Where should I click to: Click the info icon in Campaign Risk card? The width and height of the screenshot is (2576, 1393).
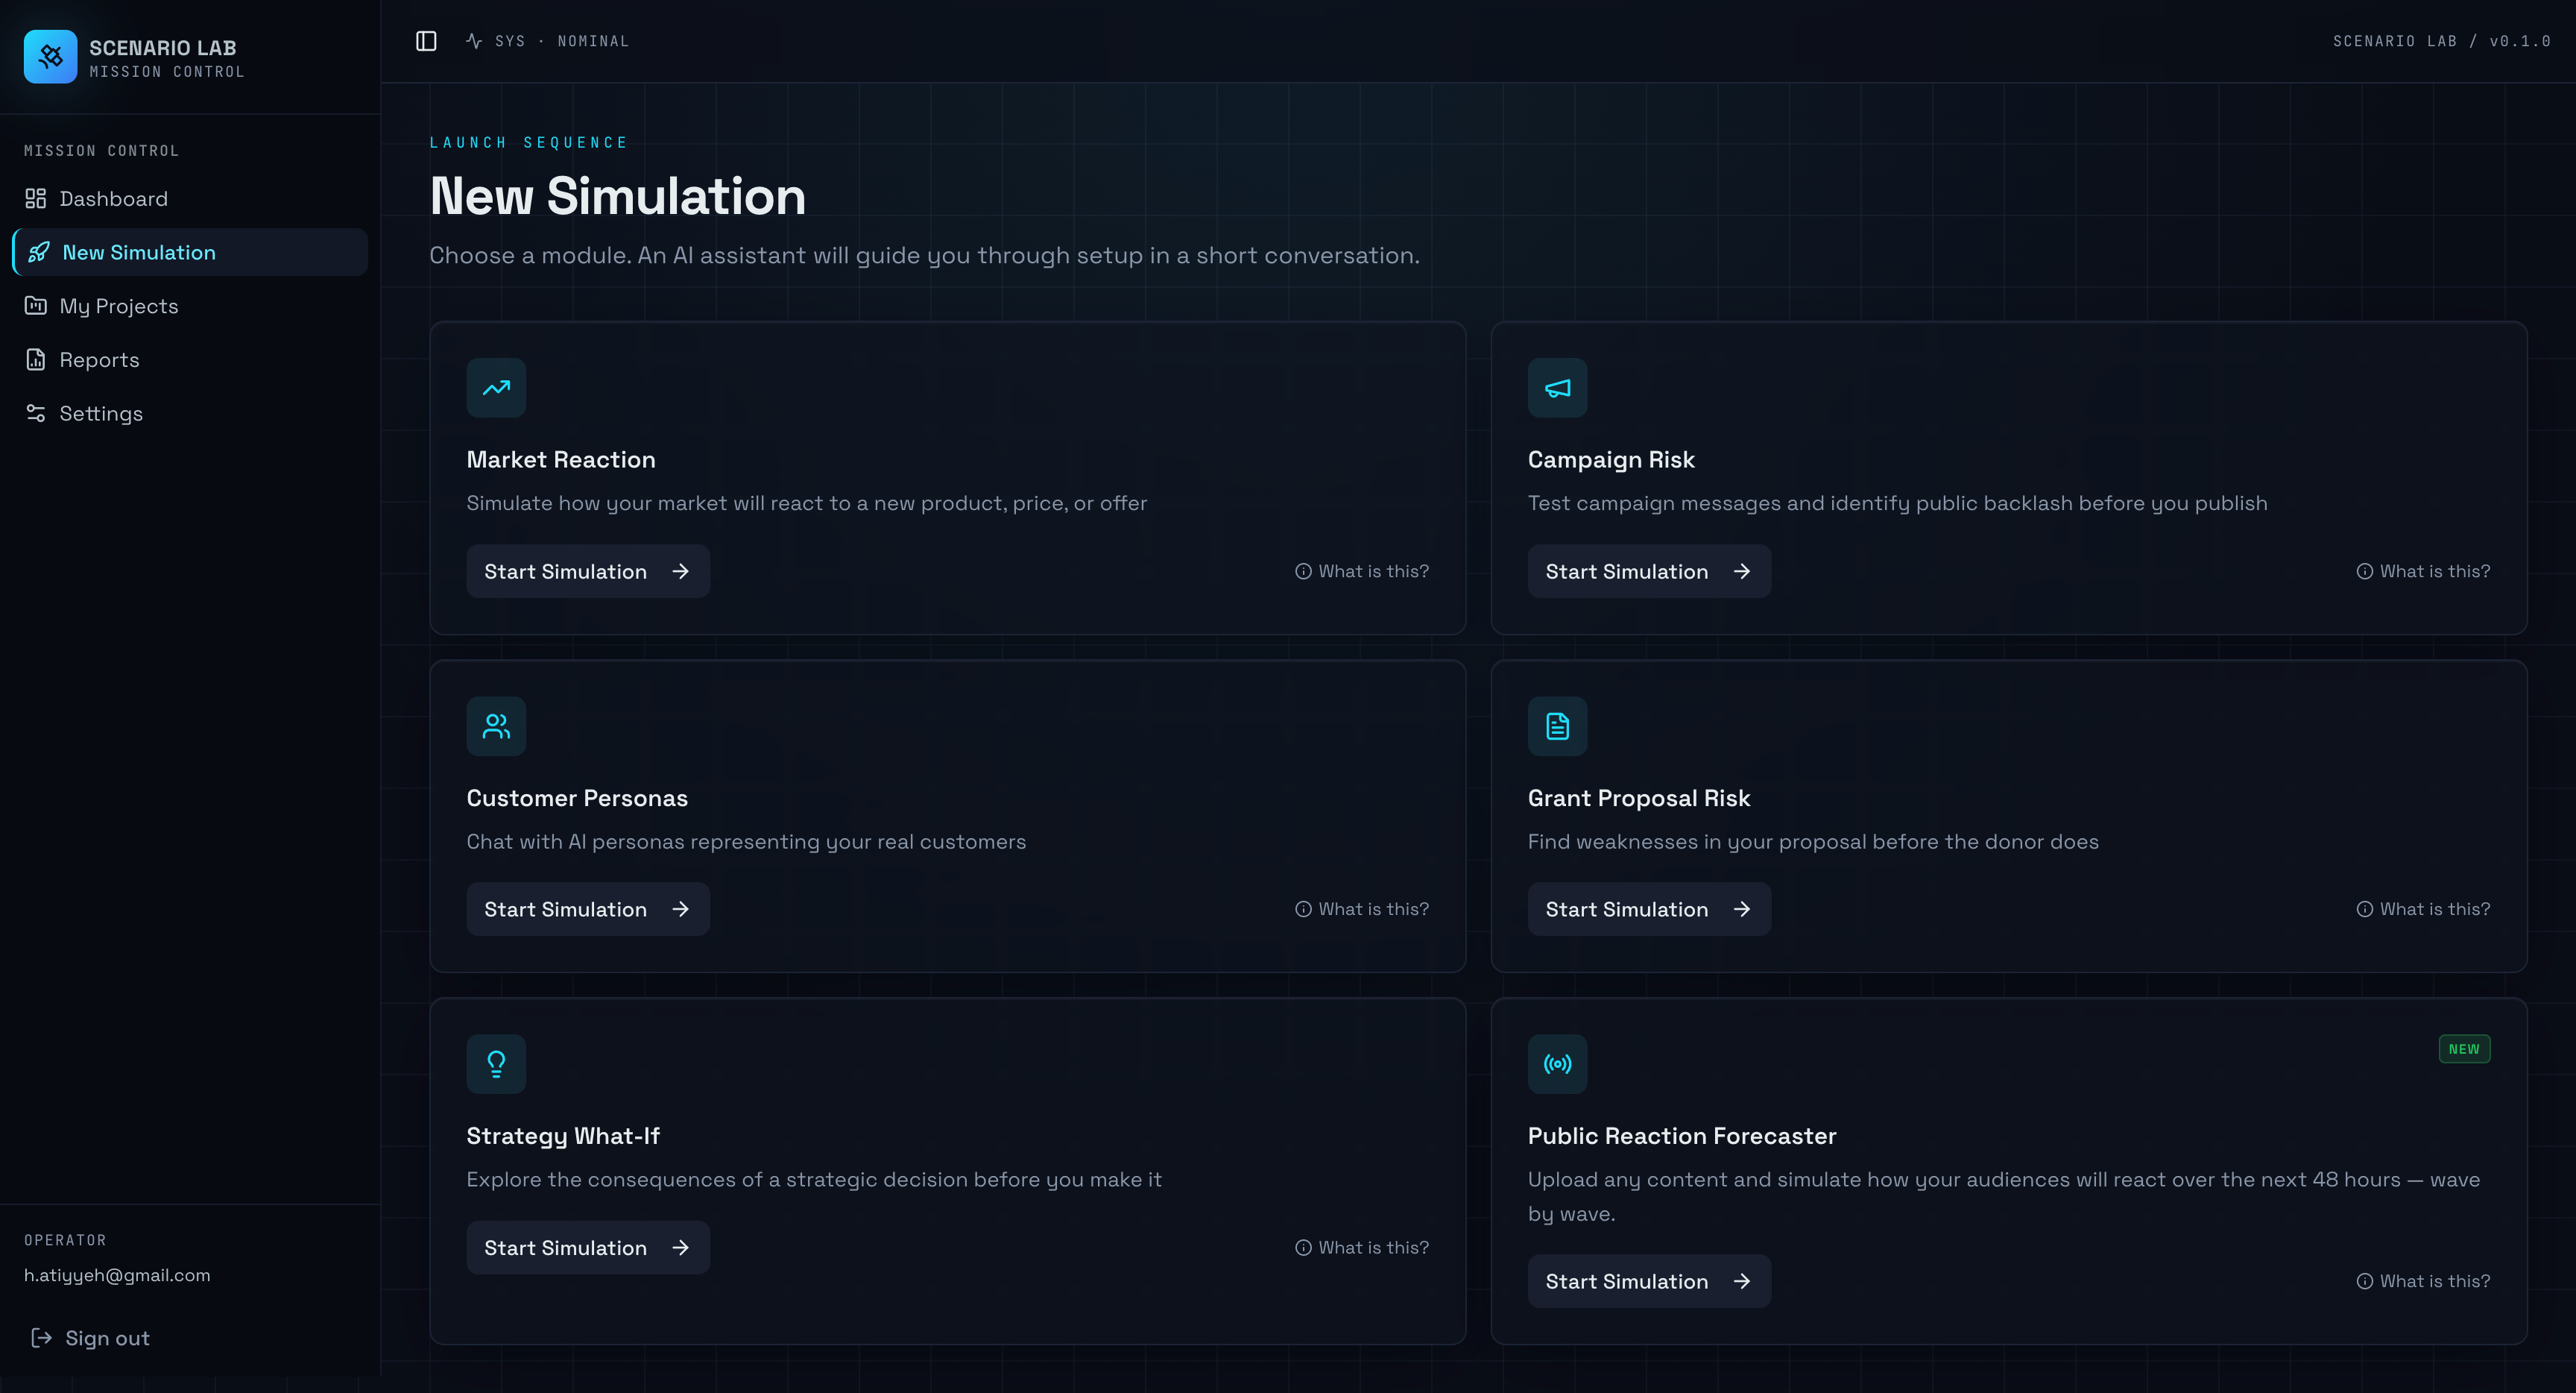click(x=2364, y=571)
